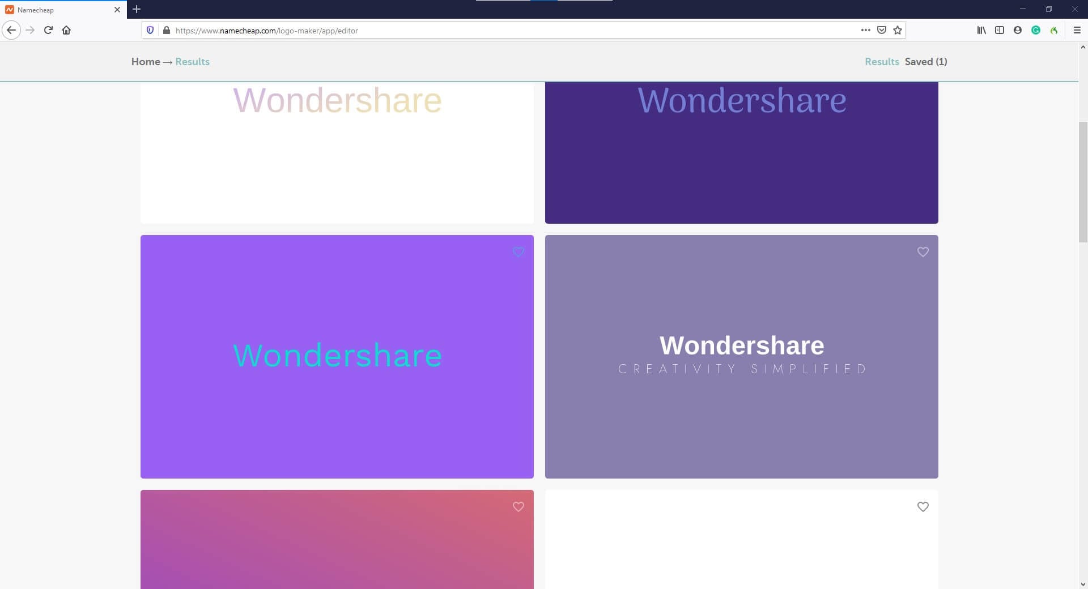This screenshot has height=589, width=1088.
Task: Open the Grammarly extension
Action: 1035,30
